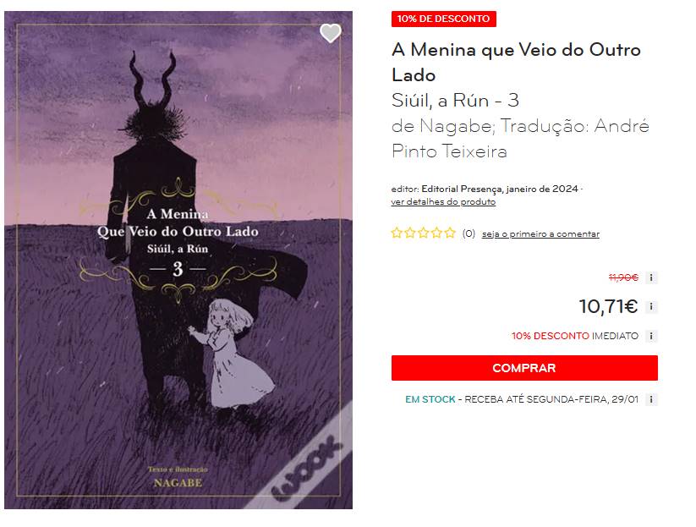Click info icon next to 11,90€ price
Image resolution: width=696 pixels, height=527 pixels.
[x=651, y=278]
